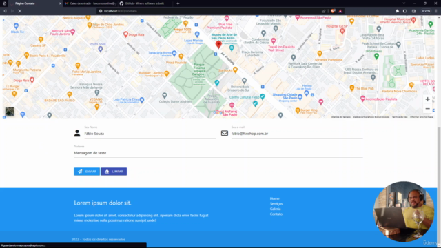Toggle the browser sidebar panel icon
This screenshot has height=248, width=441.
point(404,11)
